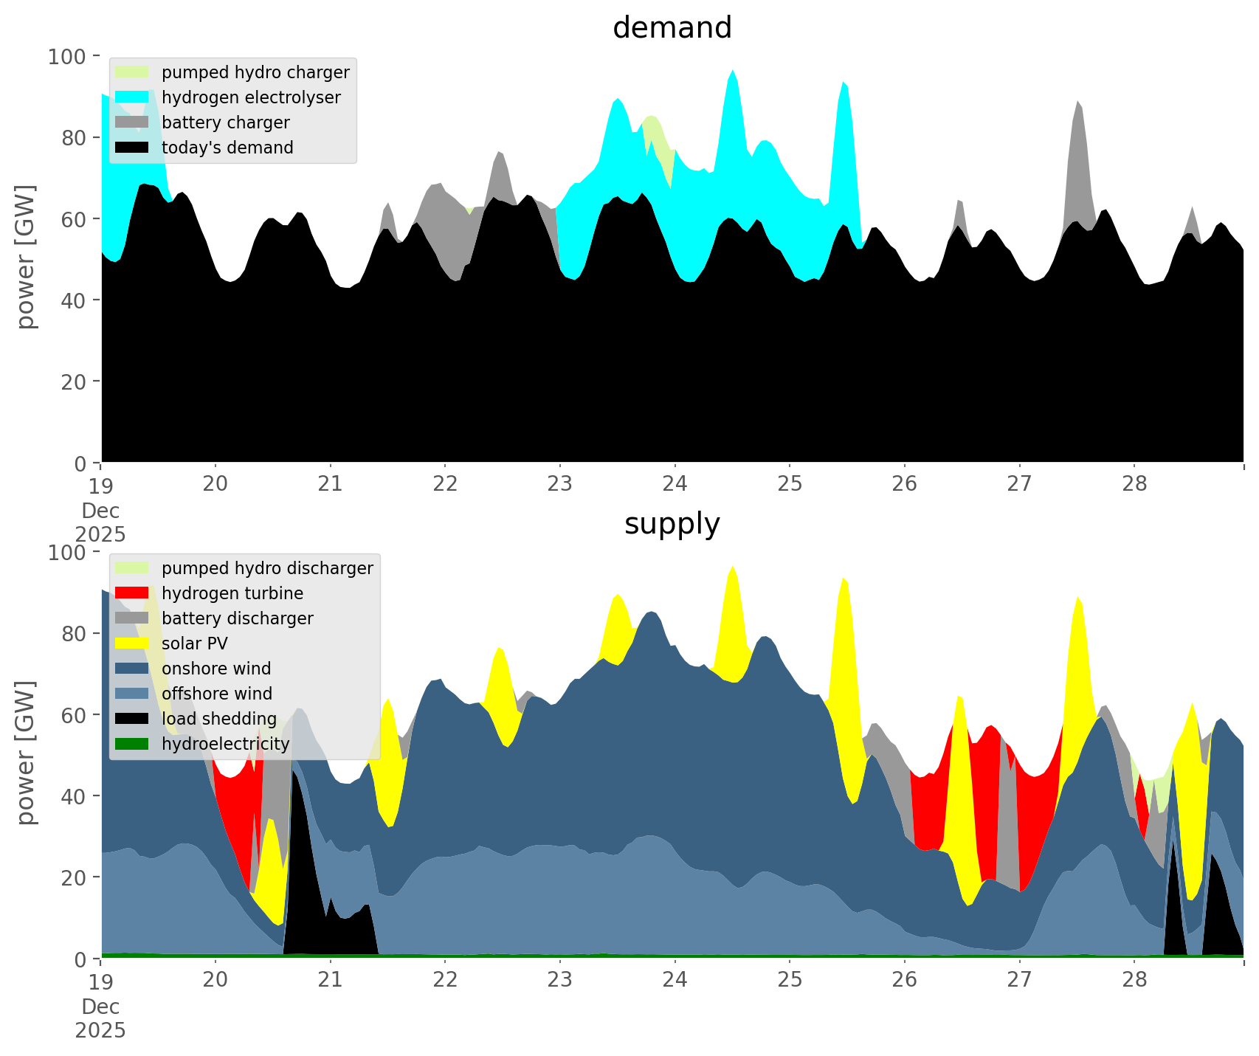Click date tick 27 on supply chart
Screen dimensions: 1259x1056
point(1019,980)
